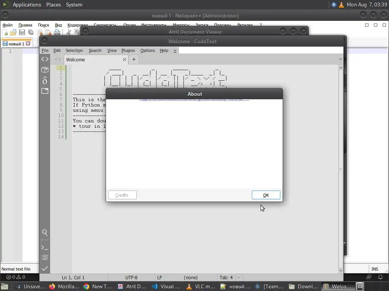The height and width of the screenshot is (291, 389).
Task: Open the tabs folder icon in CudaText sidebar
Action: (x=45, y=91)
